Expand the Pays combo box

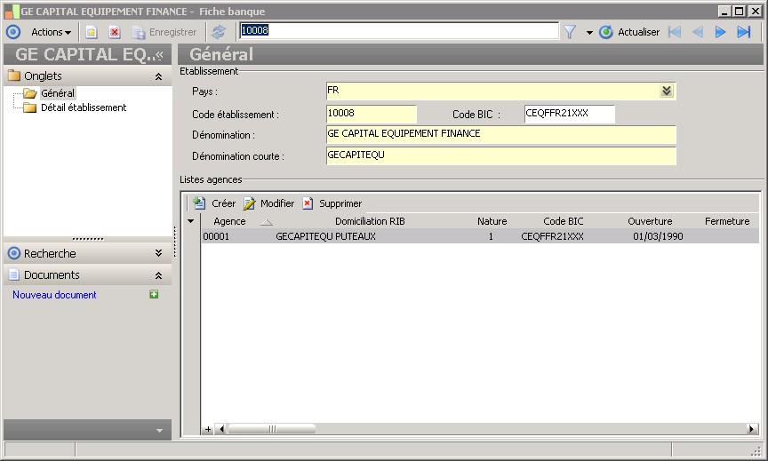point(667,91)
